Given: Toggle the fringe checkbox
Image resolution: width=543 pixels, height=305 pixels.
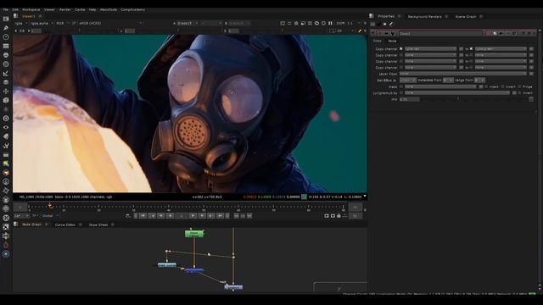Looking at the screenshot, I should [x=519, y=86].
